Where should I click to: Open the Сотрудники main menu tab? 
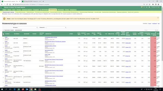pos(36,10)
